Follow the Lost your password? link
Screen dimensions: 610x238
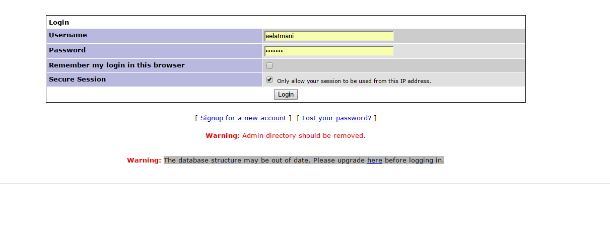tap(336, 118)
